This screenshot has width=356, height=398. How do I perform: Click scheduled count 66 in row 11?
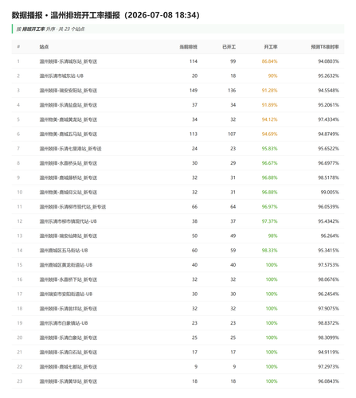[x=194, y=207]
